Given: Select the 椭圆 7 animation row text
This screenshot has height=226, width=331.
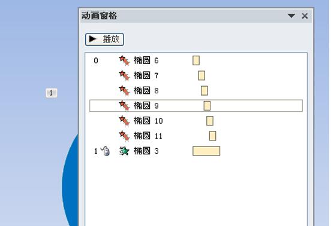Looking at the screenshot, I should click(146, 75).
